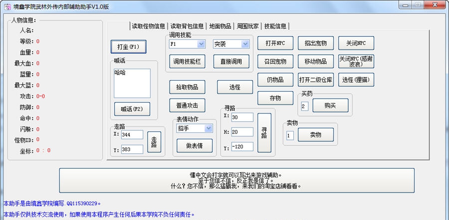This screenshot has width=449, height=220.
Task: Focus the 买药 quantity field
Action: pos(305,107)
